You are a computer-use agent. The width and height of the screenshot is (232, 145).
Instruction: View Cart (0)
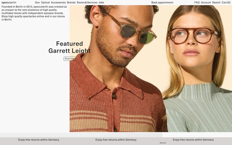pyautogui.click(x=226, y=3)
